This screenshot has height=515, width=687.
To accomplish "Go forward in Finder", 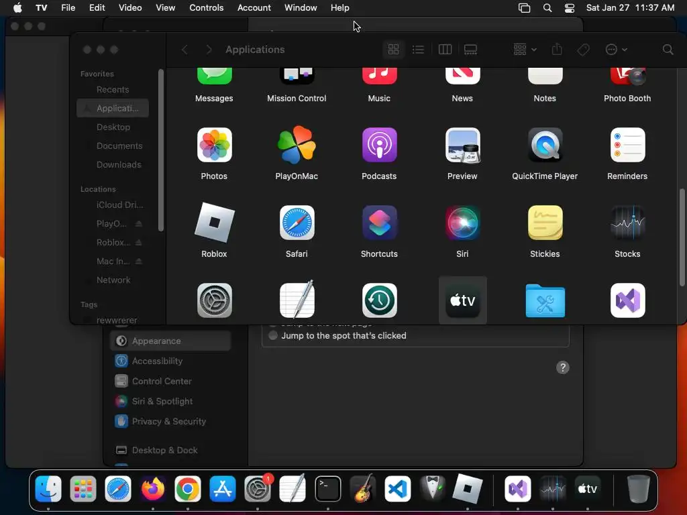I will tap(209, 50).
